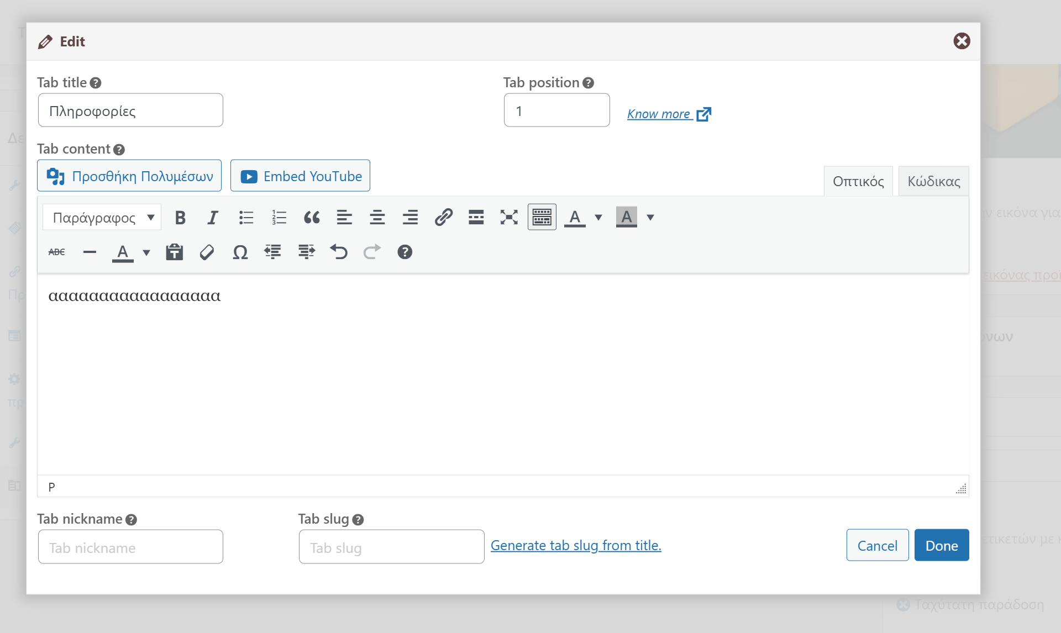Paste as text using the clipboard icon
1061x633 pixels.
click(174, 252)
